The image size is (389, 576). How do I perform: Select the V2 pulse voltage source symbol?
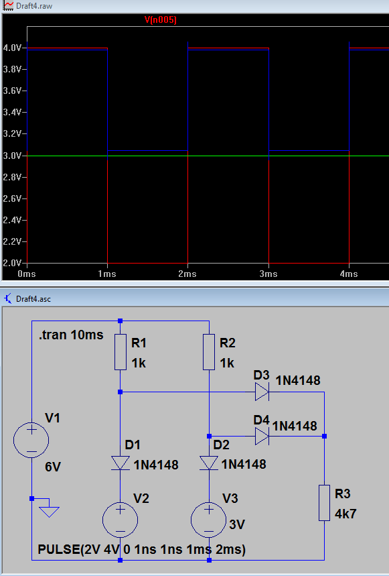[x=121, y=520]
